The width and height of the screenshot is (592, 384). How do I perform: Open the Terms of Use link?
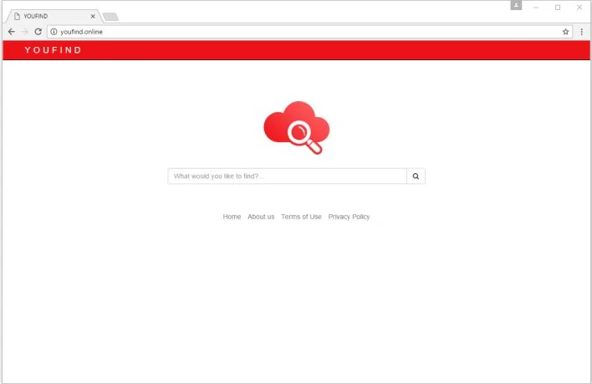tap(301, 217)
